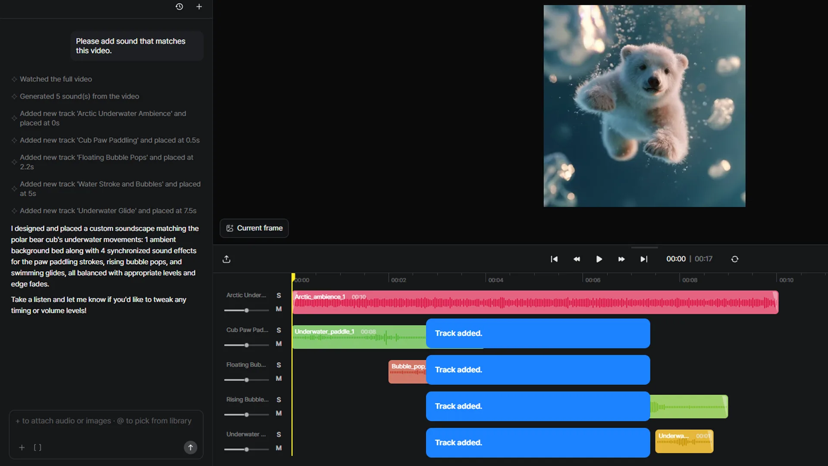828x466 pixels.
Task: Rewind playback
Action: coord(577,259)
